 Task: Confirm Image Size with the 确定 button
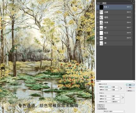[130, 85]
